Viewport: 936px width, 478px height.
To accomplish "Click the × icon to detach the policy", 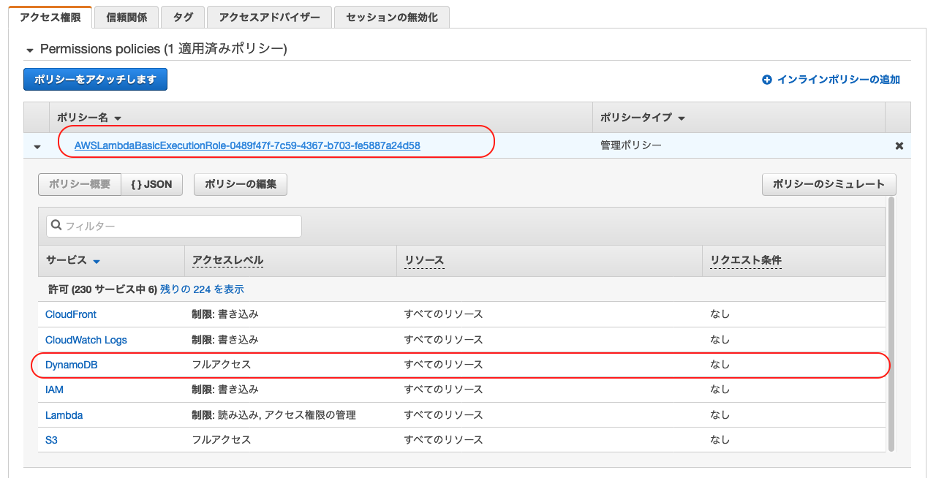I will click(899, 145).
